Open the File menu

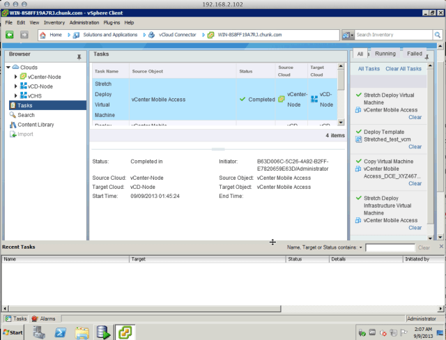click(9, 22)
